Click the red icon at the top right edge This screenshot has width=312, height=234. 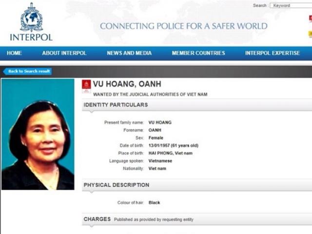(x=311, y=19)
